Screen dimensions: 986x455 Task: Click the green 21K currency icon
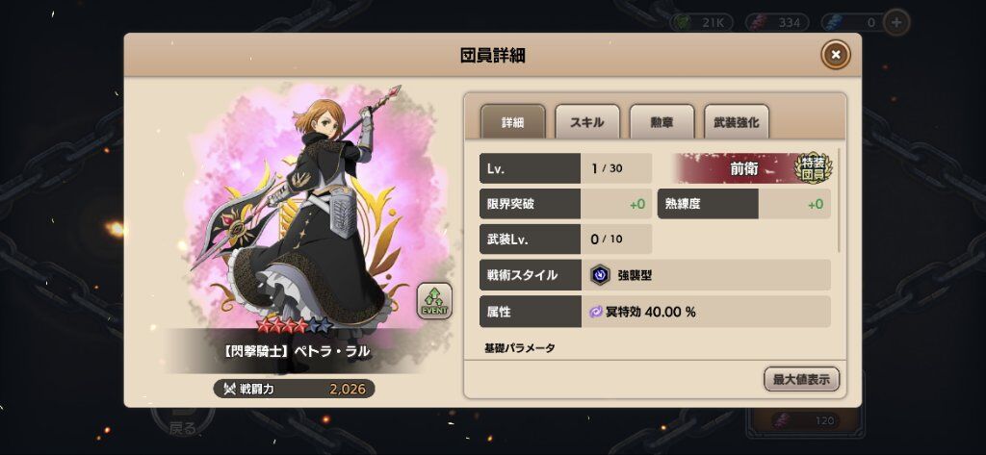point(683,23)
